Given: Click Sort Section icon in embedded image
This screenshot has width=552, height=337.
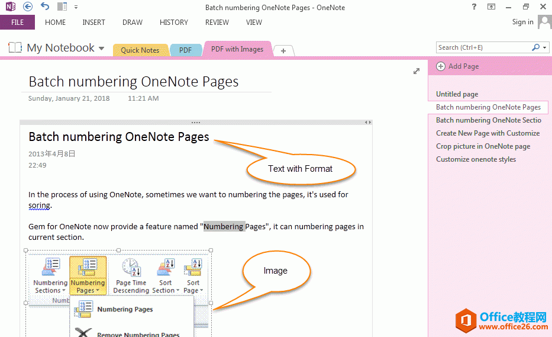Looking at the screenshot, I should pyautogui.click(x=166, y=275).
